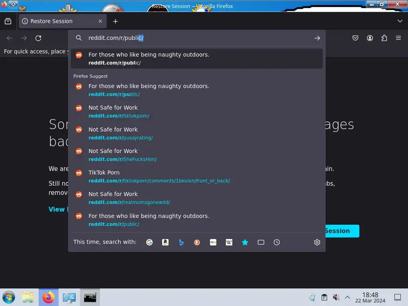Screen dimensions: 408x306
Task: Open search settings gear in dropdown
Action: 317,242
